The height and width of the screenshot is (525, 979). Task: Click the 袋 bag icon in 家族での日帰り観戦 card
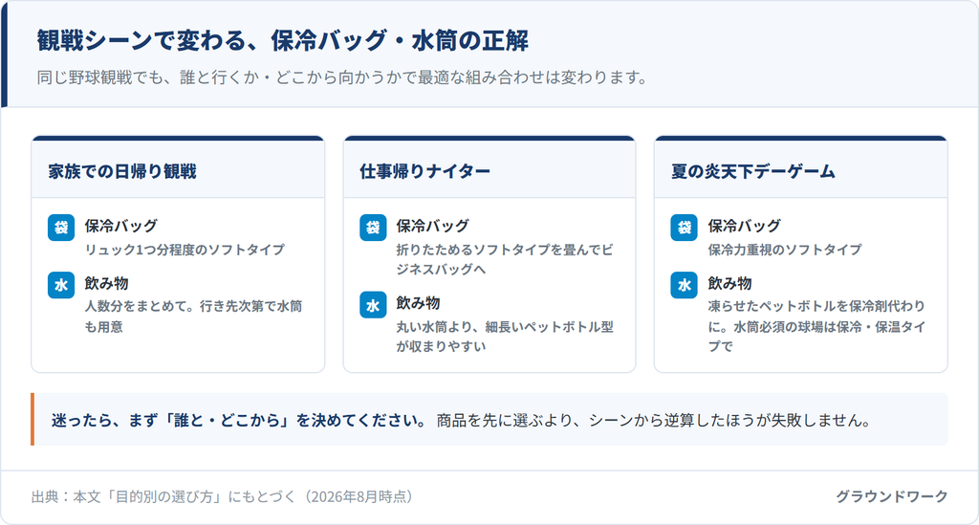61,228
